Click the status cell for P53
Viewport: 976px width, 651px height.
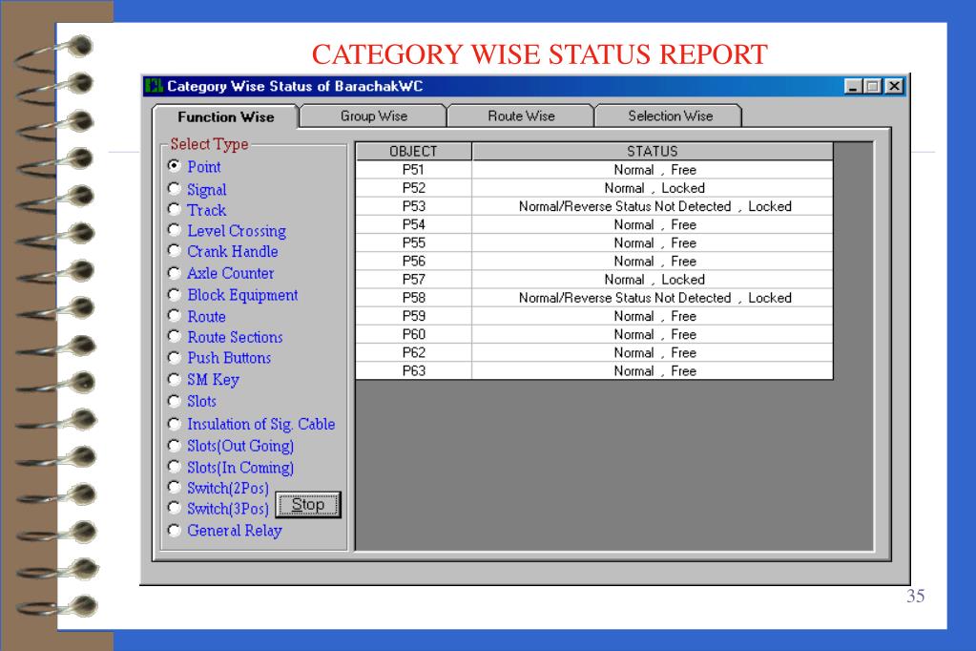tap(653, 206)
